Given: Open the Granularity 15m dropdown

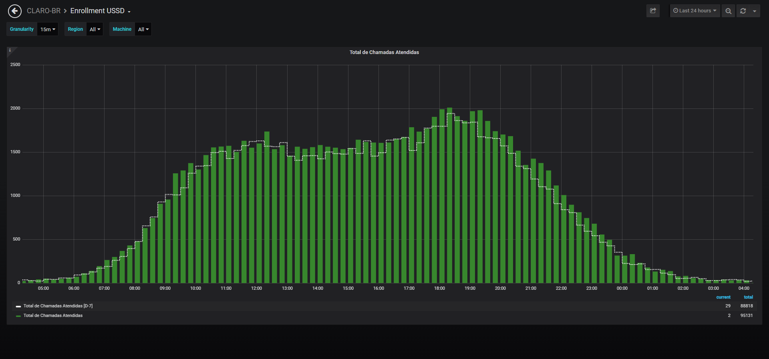Looking at the screenshot, I should [x=48, y=29].
